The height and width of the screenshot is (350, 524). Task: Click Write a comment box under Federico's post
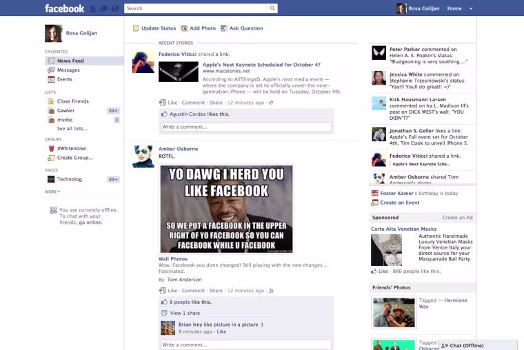[x=246, y=127]
